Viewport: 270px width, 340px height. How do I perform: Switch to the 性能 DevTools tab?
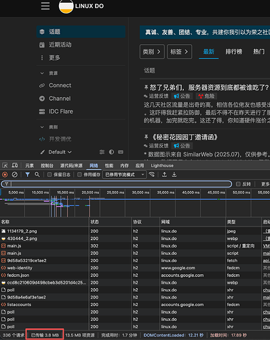click(x=109, y=166)
